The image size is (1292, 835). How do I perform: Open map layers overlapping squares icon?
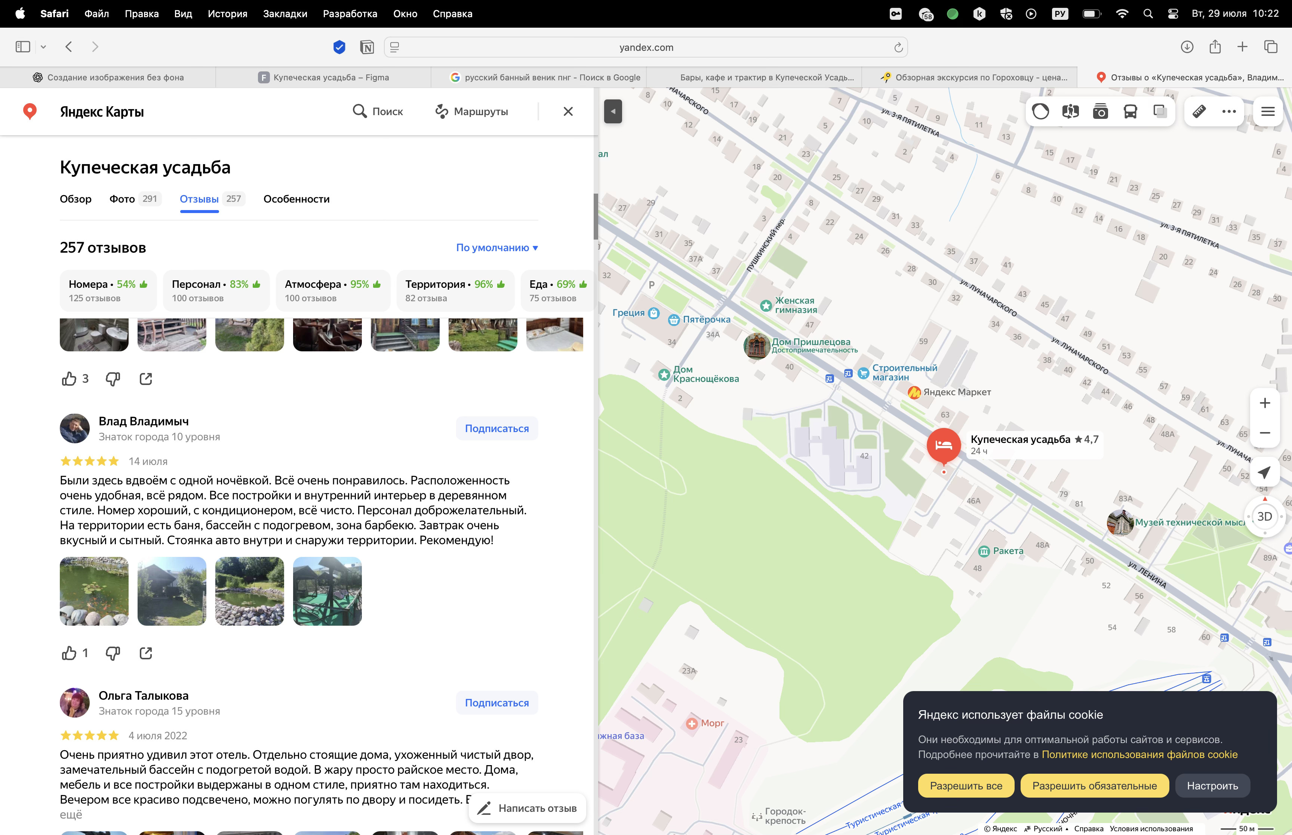click(x=1160, y=112)
